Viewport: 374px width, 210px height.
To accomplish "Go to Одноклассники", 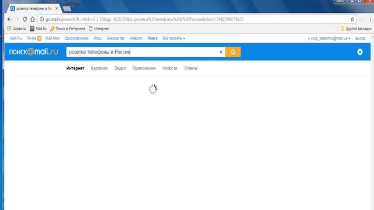I will [77, 38].
